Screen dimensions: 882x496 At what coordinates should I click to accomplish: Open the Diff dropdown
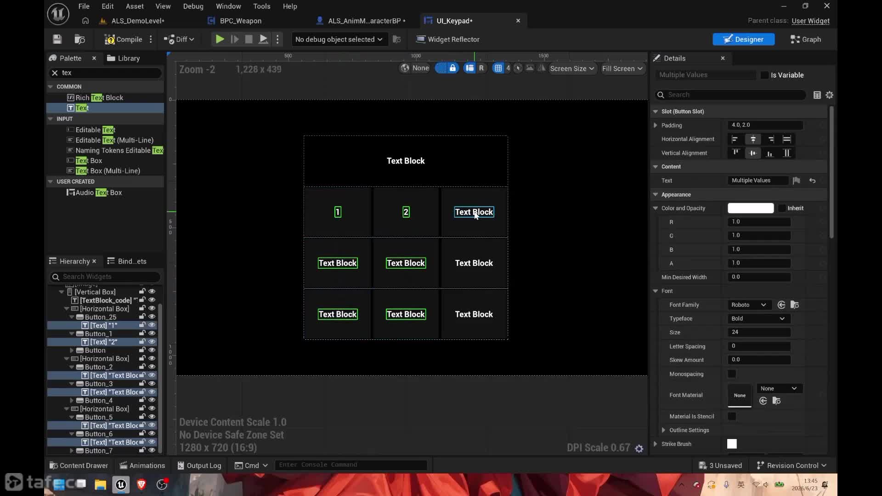coord(179,39)
